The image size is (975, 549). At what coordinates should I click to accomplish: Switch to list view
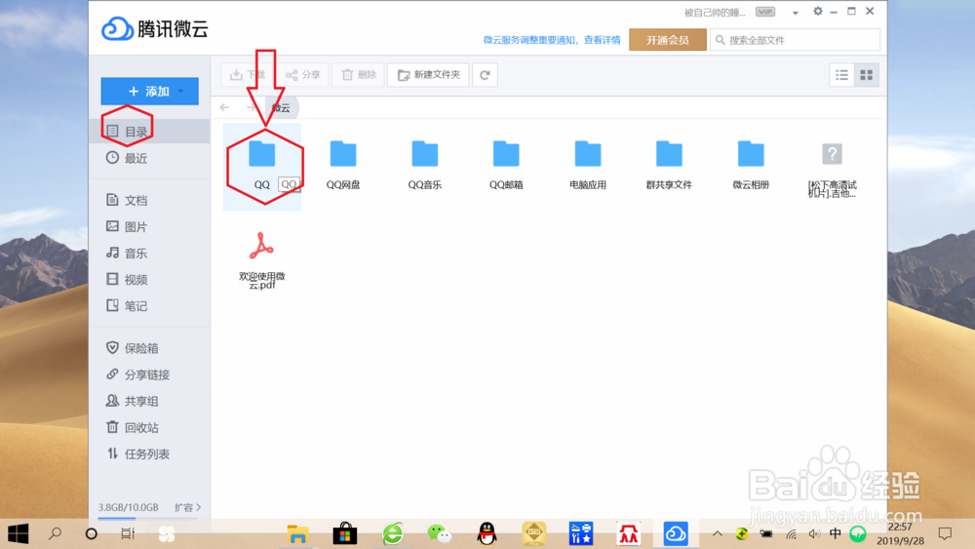click(x=842, y=75)
